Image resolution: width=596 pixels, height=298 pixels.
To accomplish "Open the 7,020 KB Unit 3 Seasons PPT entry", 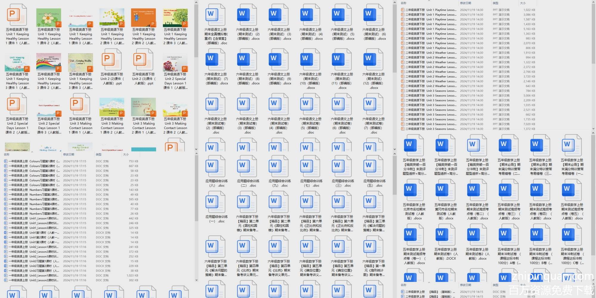I will pyautogui.click(x=441, y=124).
